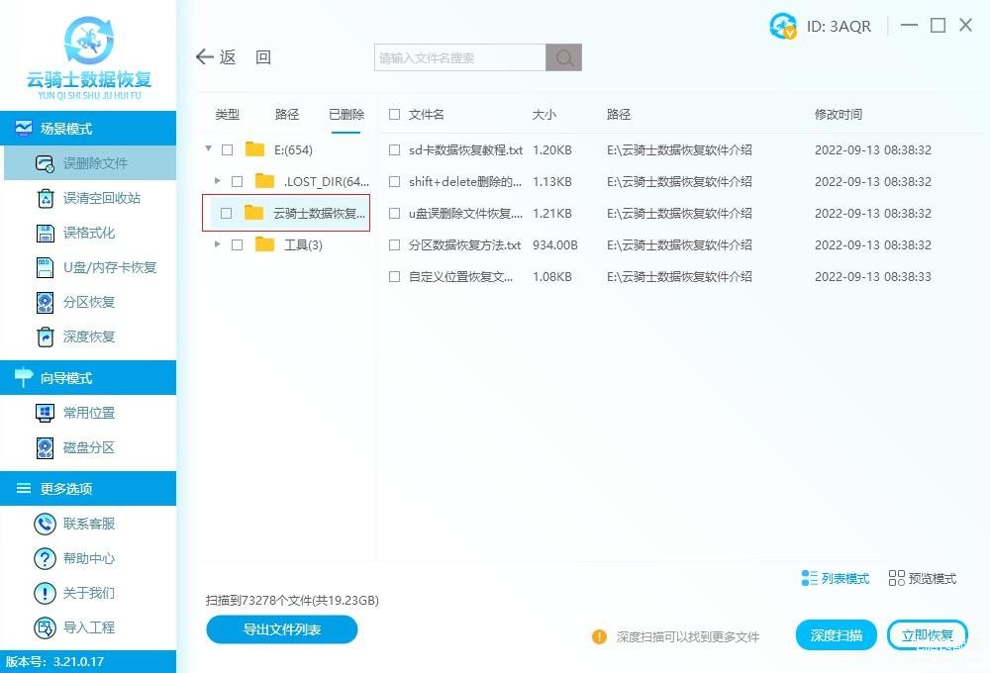The image size is (990, 673).
Task: Switch to the 路径 tab
Action: (x=287, y=114)
